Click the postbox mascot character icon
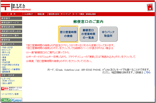Screen dimensions: 156x103 click(x=150, y=7)
